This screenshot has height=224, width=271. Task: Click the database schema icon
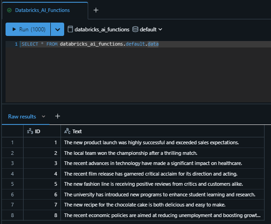[x=135, y=29]
